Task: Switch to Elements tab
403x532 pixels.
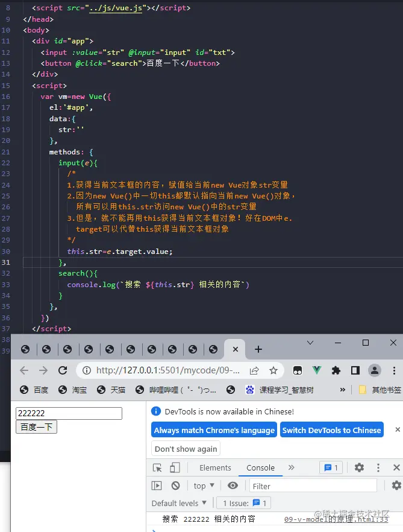Action: point(215,467)
